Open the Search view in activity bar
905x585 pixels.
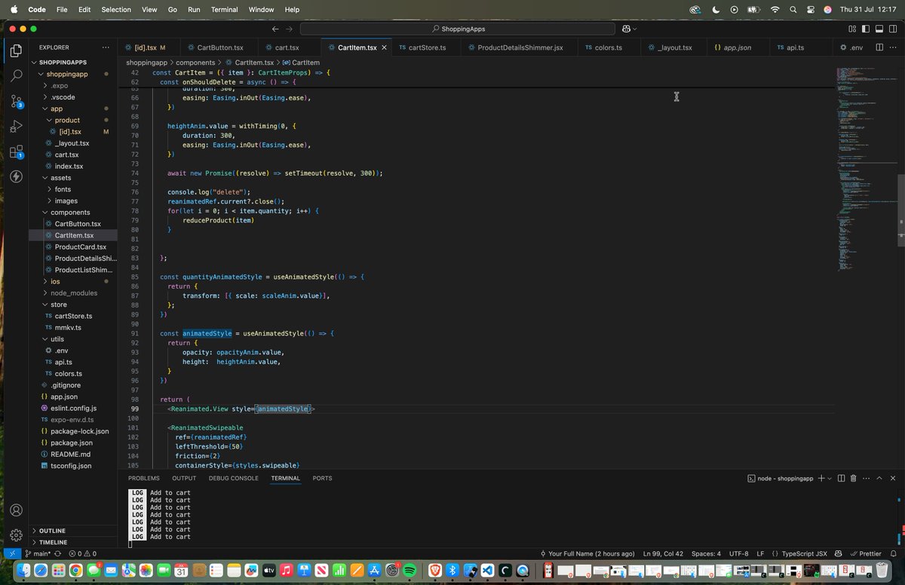pos(16,75)
